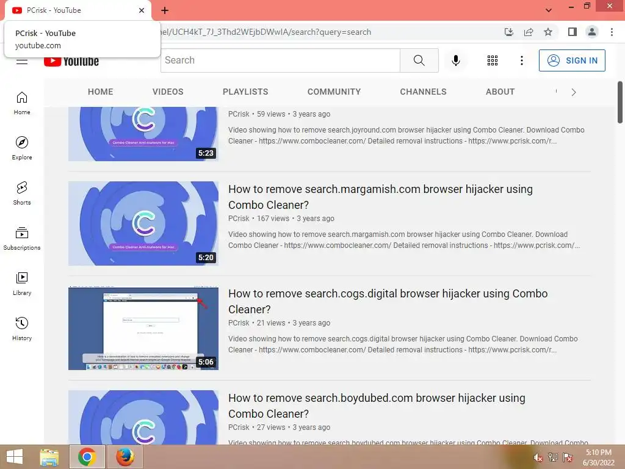Screen dimensions: 625x469
Task: Click into the YouTube search field
Action: (x=280, y=60)
